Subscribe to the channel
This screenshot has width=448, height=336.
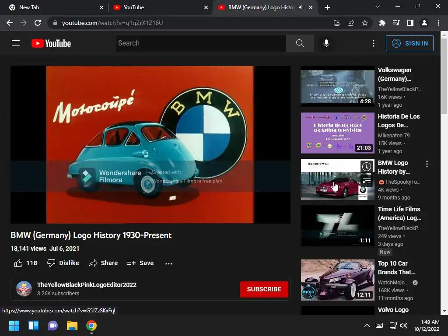pyautogui.click(x=264, y=289)
